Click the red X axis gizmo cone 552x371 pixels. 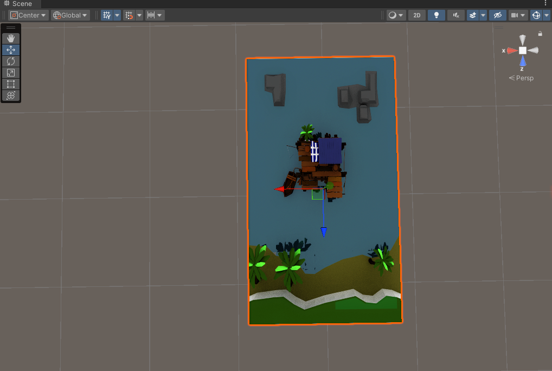tap(511, 50)
